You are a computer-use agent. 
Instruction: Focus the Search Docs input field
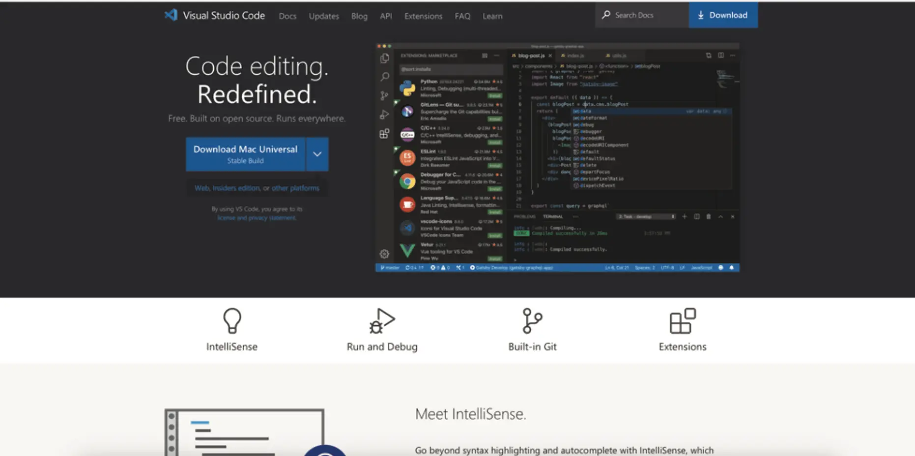coord(642,15)
